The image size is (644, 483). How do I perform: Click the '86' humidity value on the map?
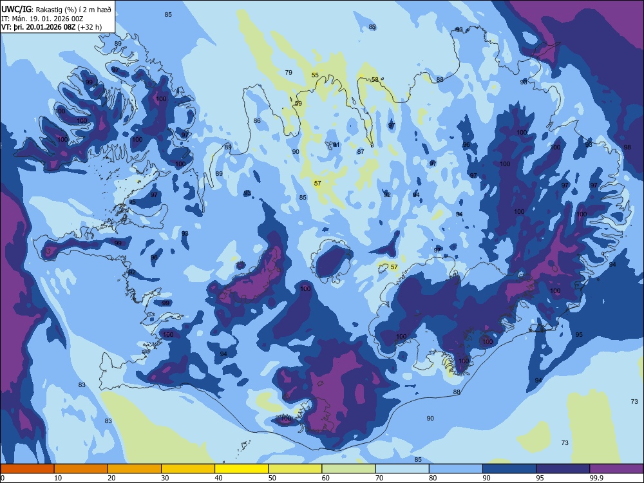pyautogui.click(x=257, y=121)
